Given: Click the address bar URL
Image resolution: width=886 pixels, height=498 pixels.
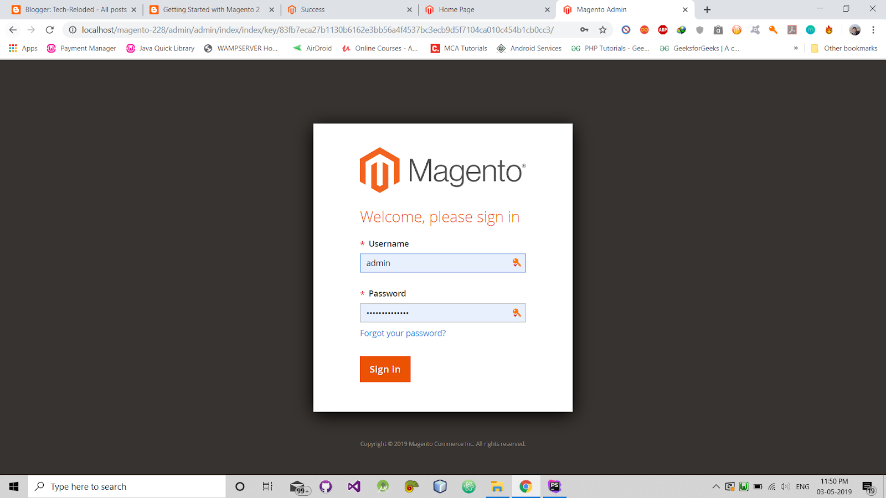Looking at the screenshot, I should (x=318, y=30).
